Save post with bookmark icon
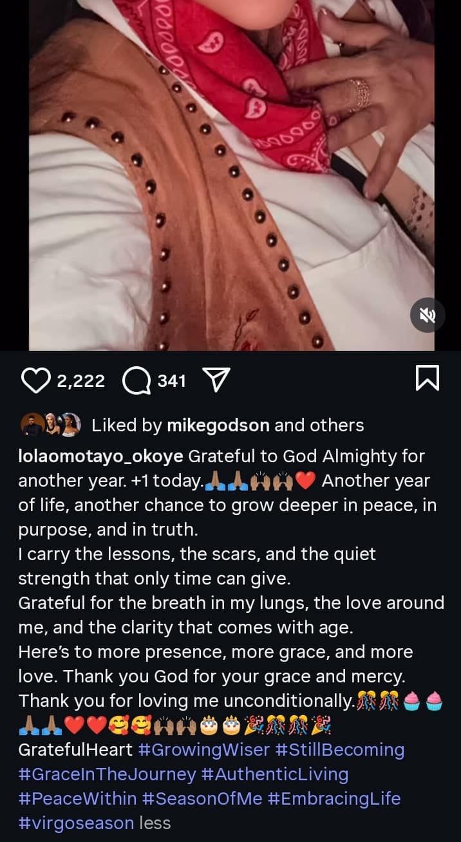Screen dimensions: 461x842 tap(428, 378)
